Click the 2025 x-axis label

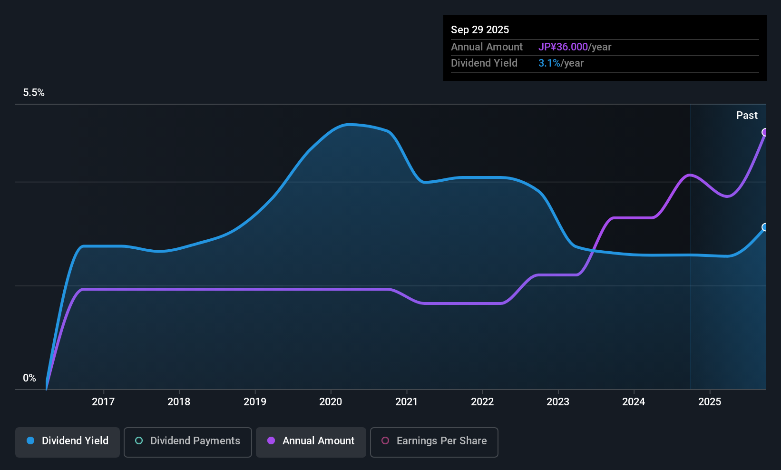pos(710,402)
